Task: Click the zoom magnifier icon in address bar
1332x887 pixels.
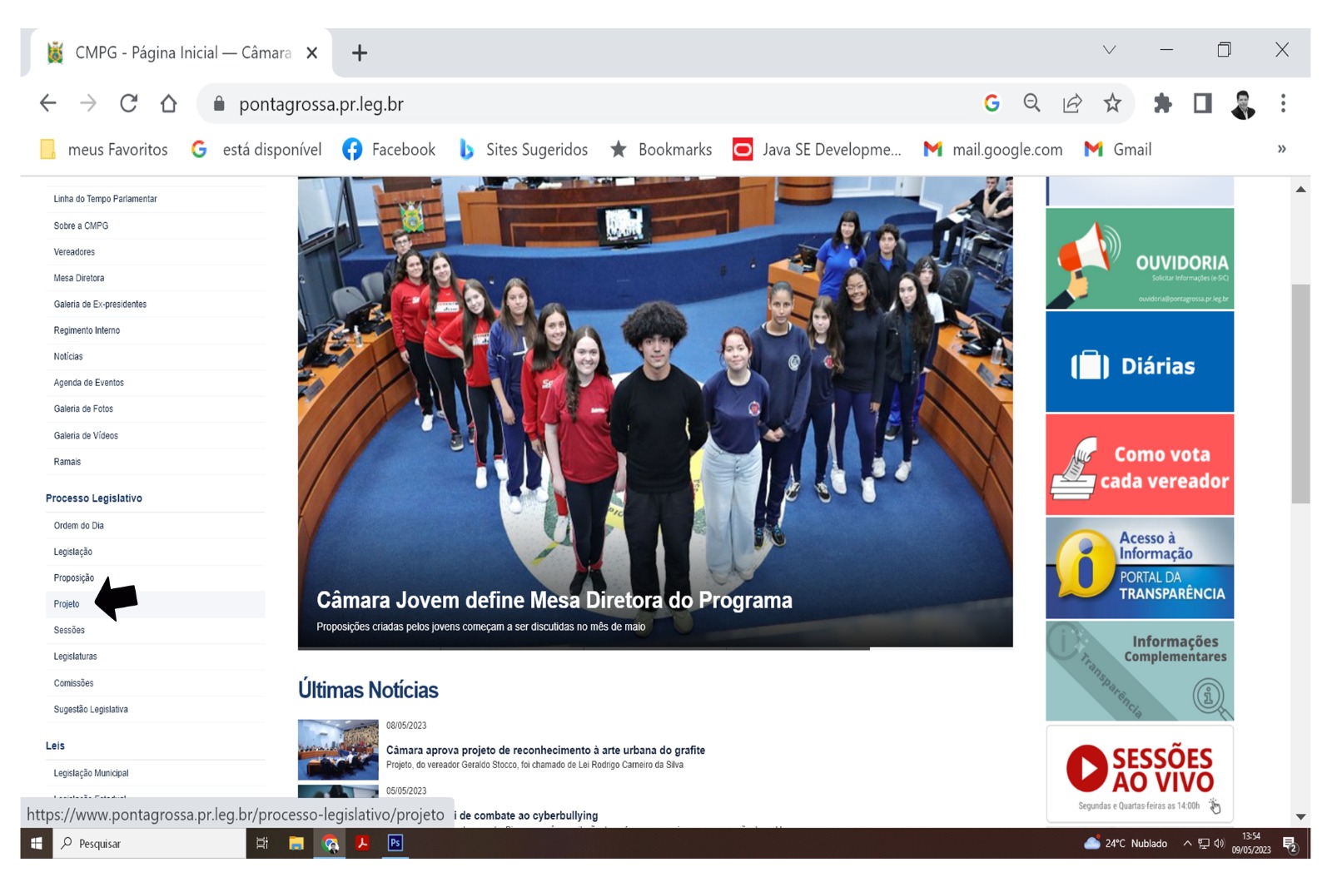Action: 1032,103
